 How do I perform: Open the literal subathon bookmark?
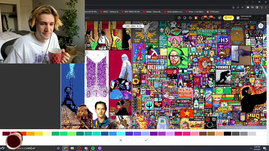[174, 12]
